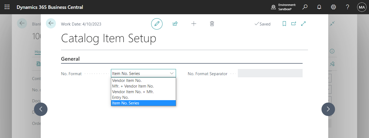
Task: Delete the record with trash icon
Action: tap(212, 24)
